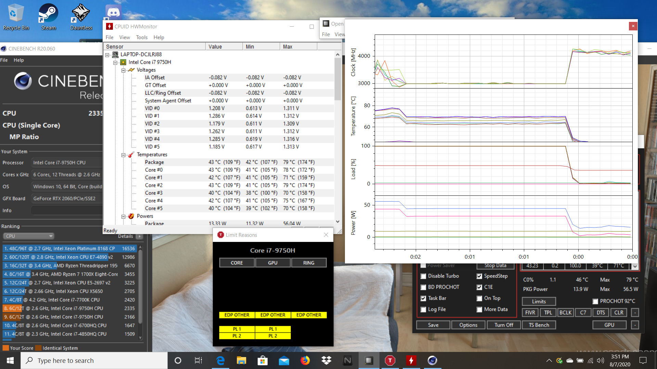Launch Microsoft Edge from the taskbar
Viewport: 657px width, 369px height.
(x=220, y=360)
